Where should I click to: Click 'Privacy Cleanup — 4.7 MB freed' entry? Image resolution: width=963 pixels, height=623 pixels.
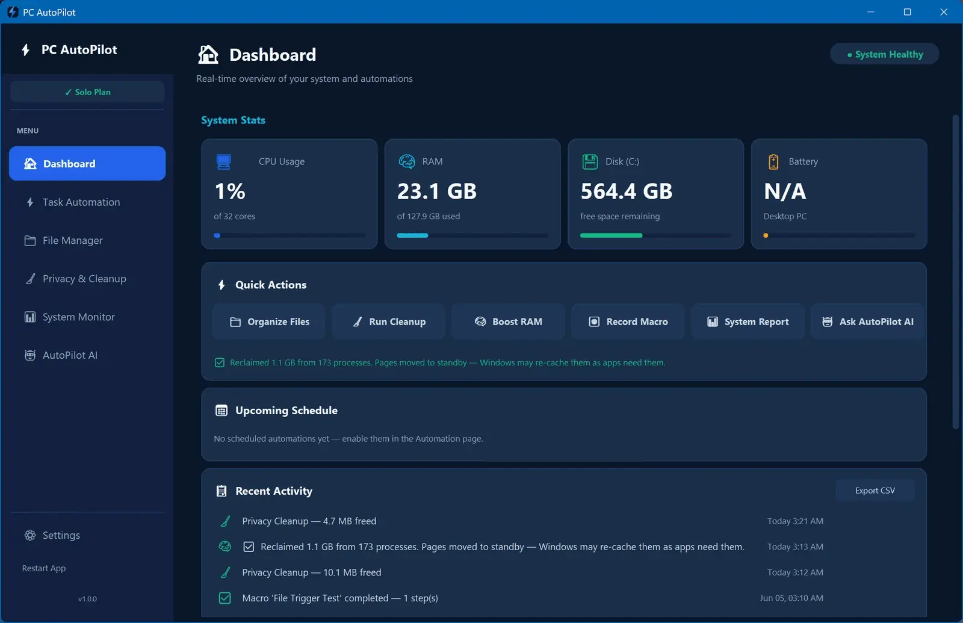[x=309, y=521]
